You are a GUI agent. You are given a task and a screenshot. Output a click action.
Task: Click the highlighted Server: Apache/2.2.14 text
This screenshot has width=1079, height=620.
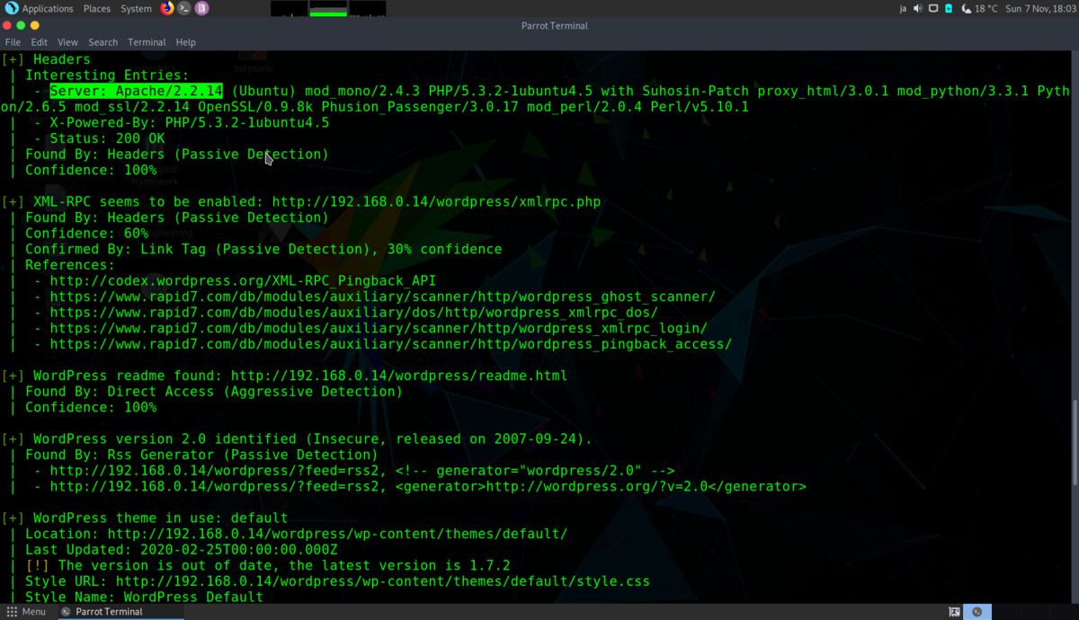coord(136,91)
